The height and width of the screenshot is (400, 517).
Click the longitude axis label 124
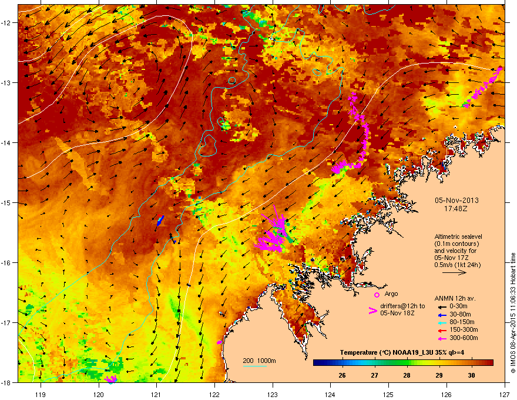(330, 394)
